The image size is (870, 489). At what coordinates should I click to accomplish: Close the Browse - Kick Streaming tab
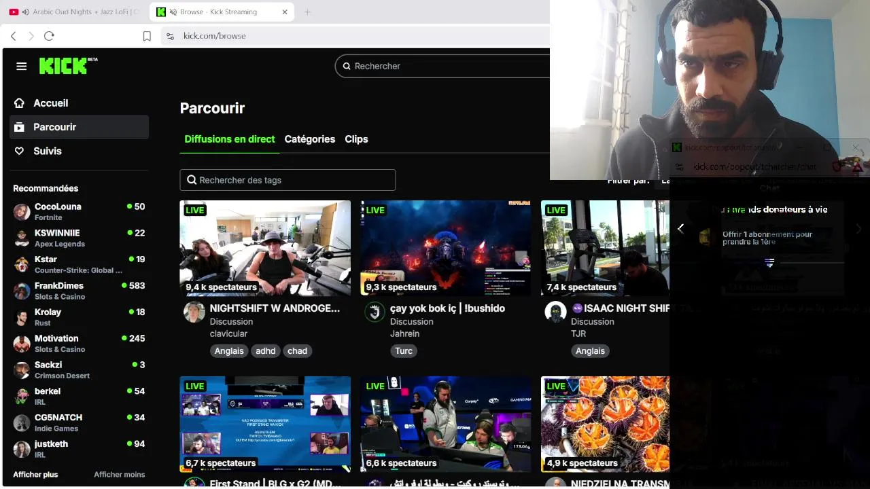click(x=285, y=12)
